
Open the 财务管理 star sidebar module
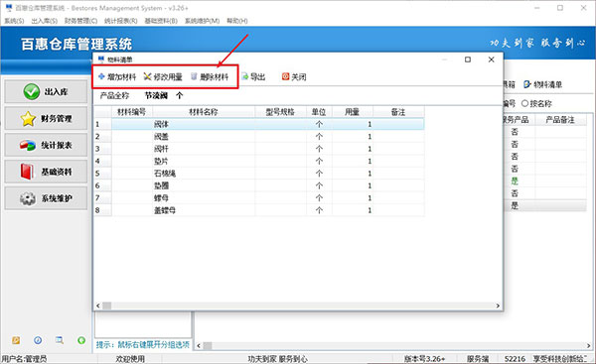tap(46, 118)
